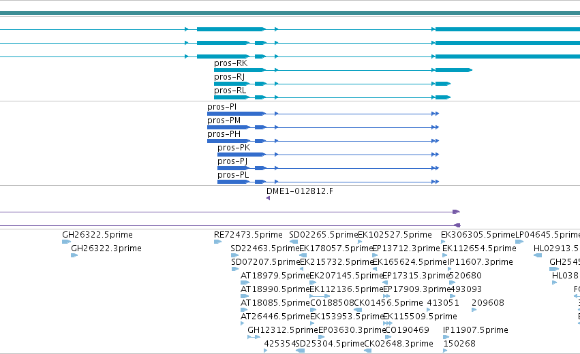
Task: Select feature 493093
Action: coord(466,290)
